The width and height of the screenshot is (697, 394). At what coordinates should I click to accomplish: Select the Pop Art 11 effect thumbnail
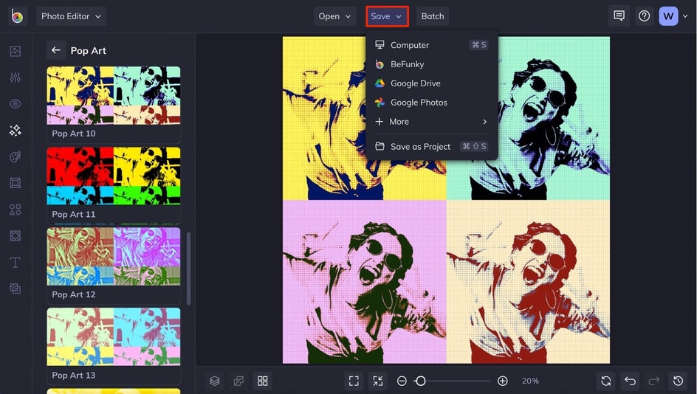click(x=114, y=176)
